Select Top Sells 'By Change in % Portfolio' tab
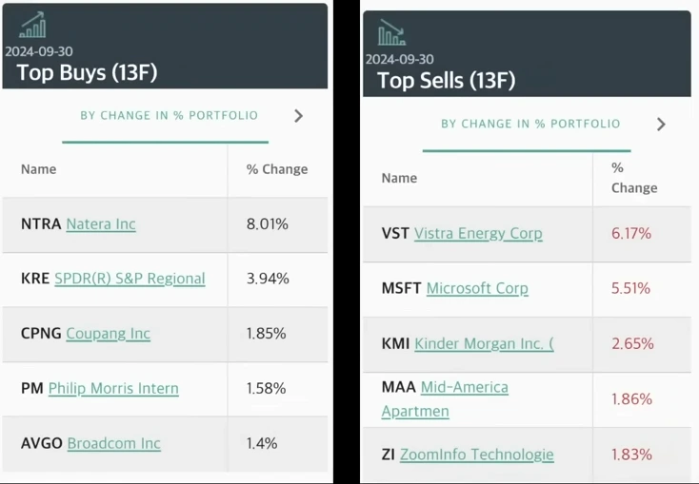 click(530, 124)
